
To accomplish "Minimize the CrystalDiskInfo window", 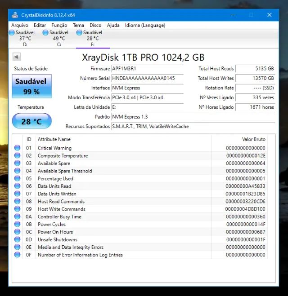I will pyautogui.click(x=233, y=15).
